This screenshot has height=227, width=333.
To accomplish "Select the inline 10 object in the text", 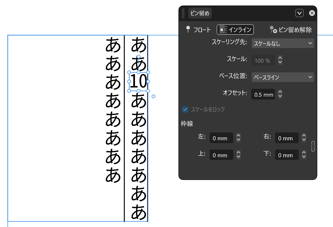I will pos(139,82).
